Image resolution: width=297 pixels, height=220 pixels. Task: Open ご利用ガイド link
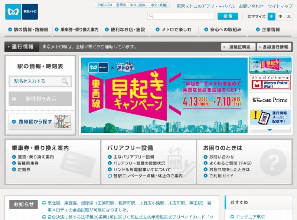pos(221,176)
